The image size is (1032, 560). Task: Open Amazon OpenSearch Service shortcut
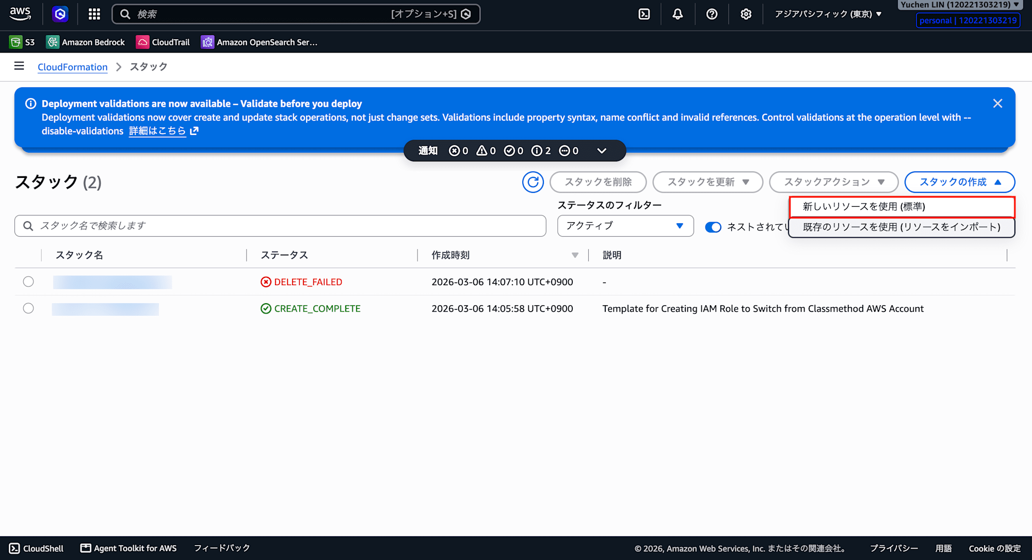(x=260, y=42)
